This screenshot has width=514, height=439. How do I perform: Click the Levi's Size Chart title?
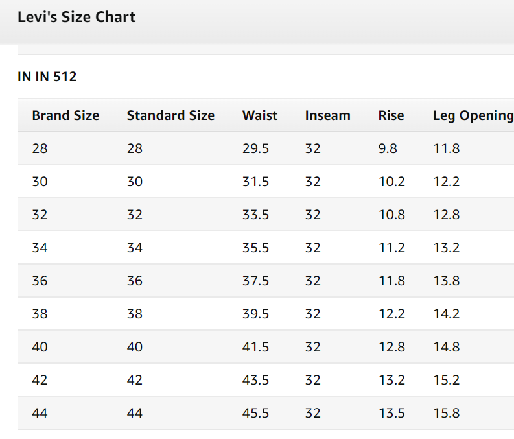[76, 17]
